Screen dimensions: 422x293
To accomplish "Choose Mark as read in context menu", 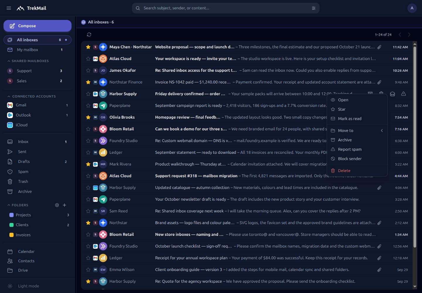I will (x=357, y=119).
